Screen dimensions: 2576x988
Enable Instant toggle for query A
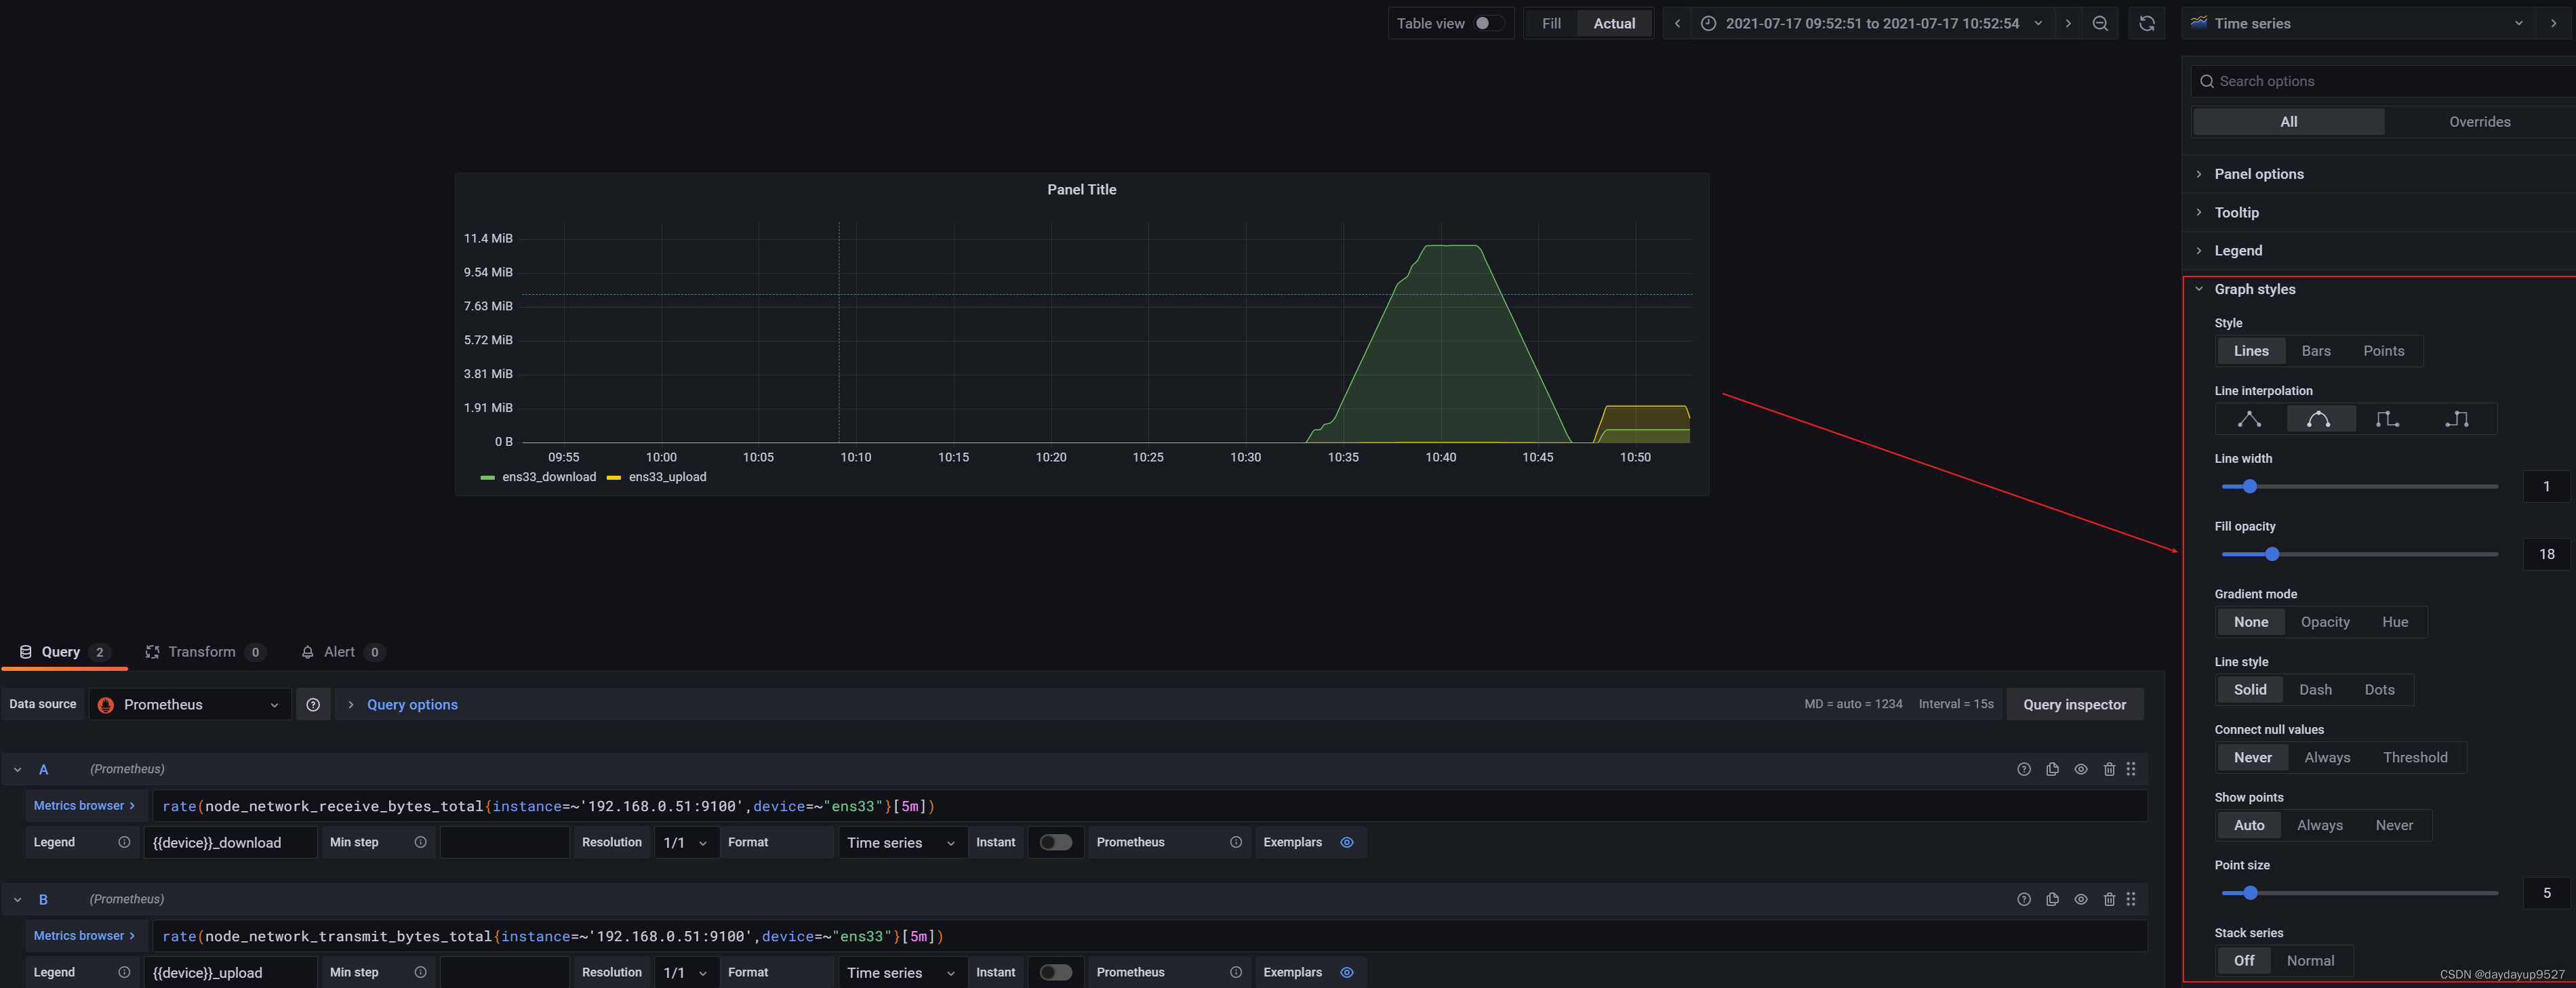tap(1055, 842)
